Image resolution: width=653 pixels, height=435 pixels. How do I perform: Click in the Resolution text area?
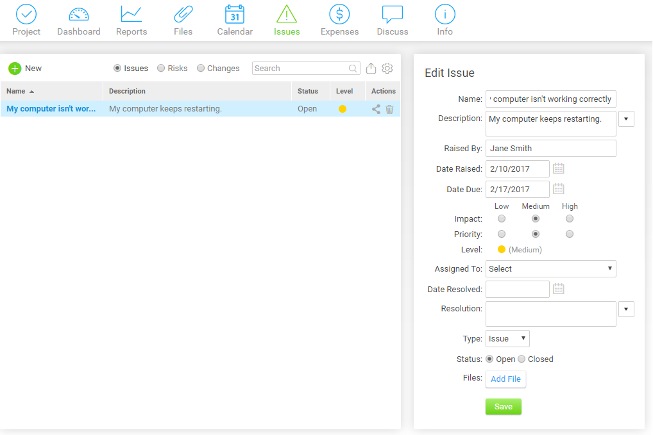[x=550, y=313]
